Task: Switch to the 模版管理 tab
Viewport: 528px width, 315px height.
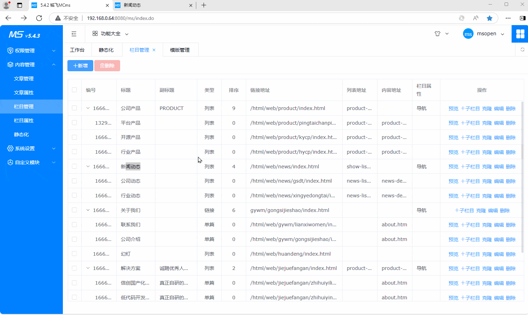Action: [180, 50]
